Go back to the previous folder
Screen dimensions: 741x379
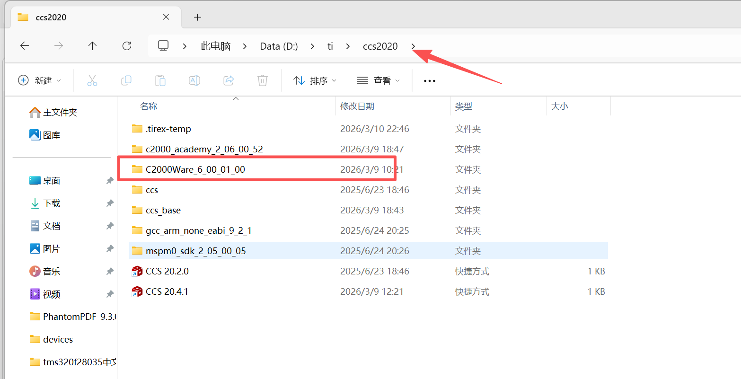(25, 46)
